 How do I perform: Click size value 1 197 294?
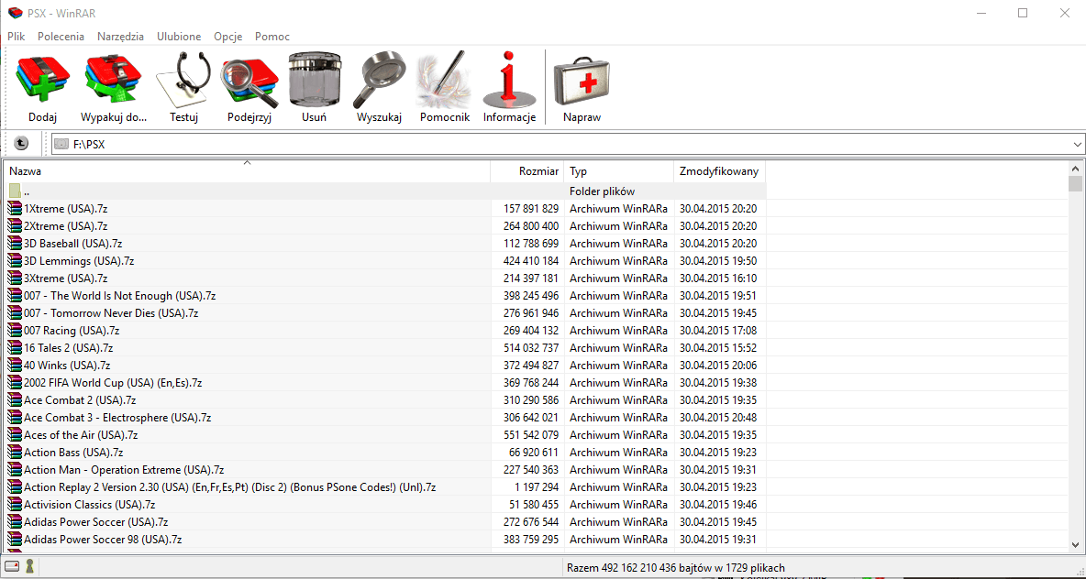click(x=536, y=487)
